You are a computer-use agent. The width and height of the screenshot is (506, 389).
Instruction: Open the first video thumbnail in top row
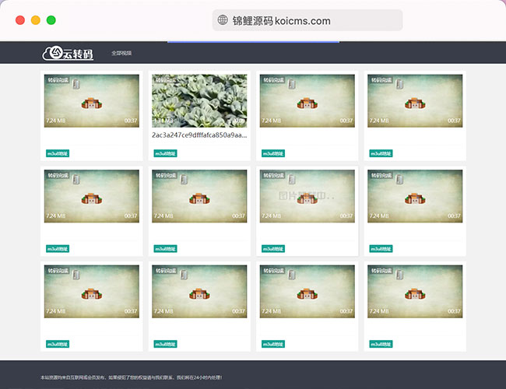point(92,100)
